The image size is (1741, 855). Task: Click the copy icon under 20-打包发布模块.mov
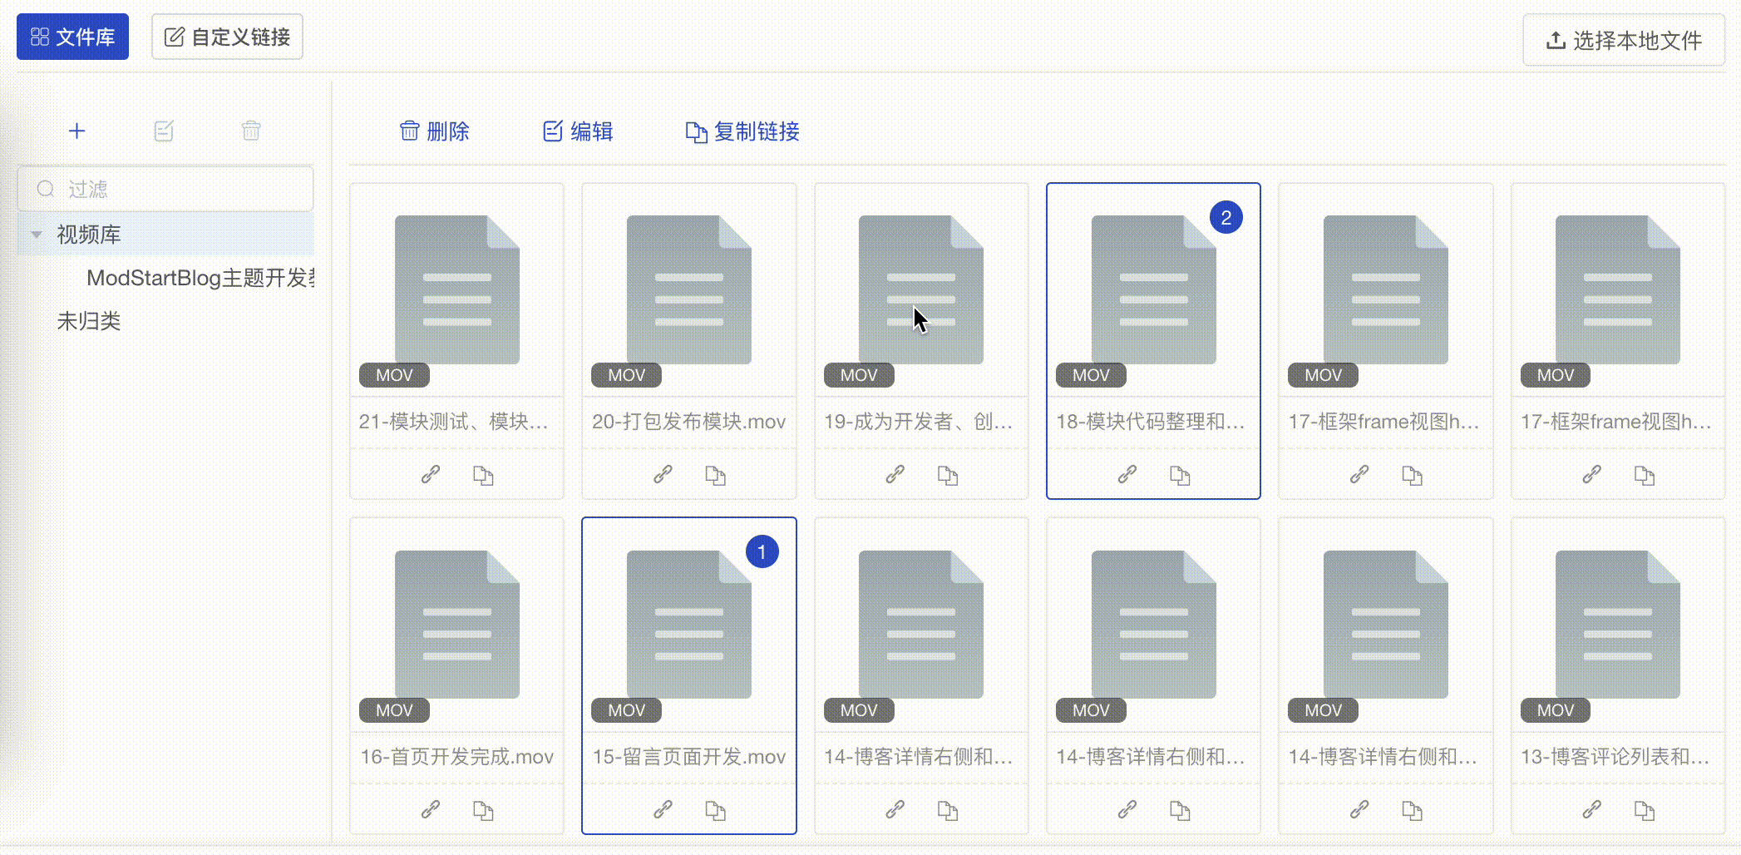point(716,474)
